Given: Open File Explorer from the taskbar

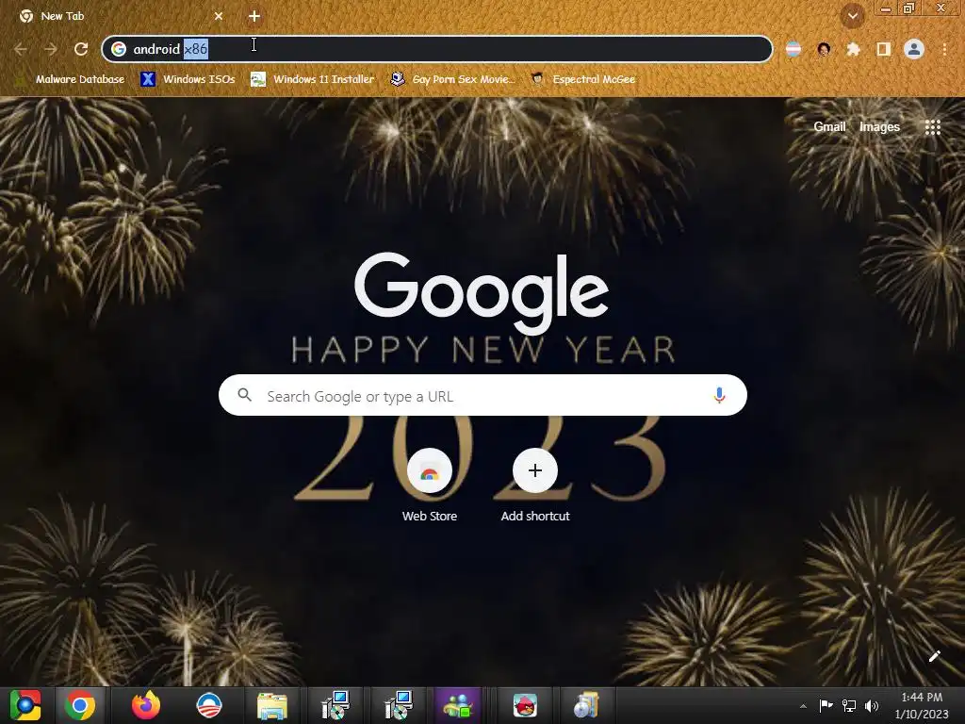Looking at the screenshot, I should (x=272, y=705).
